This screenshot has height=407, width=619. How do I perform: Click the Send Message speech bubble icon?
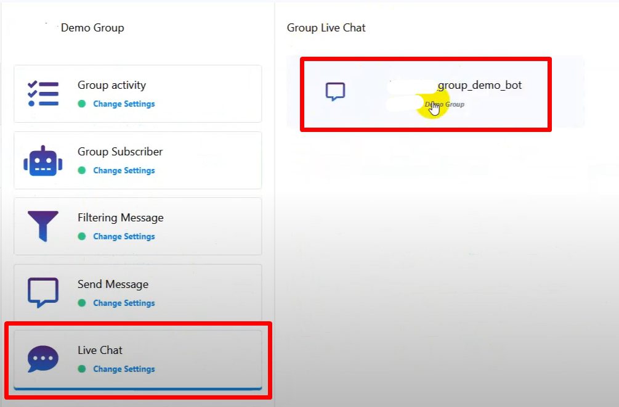tap(43, 292)
